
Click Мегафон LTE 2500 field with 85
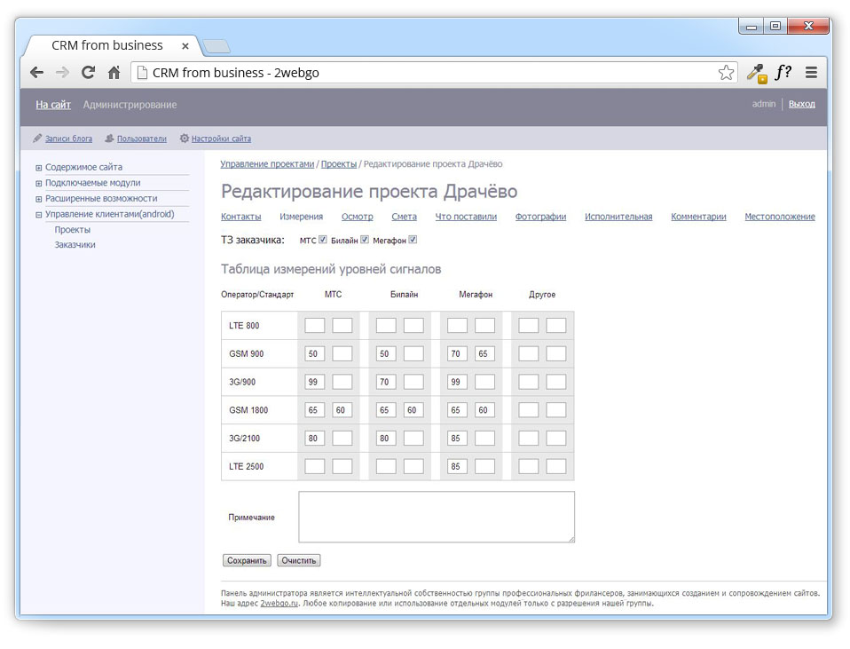click(x=457, y=467)
